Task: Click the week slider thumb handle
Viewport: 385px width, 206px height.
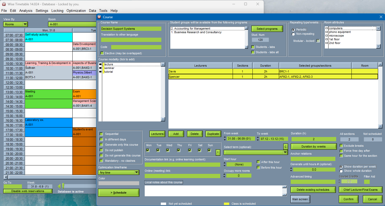Action: point(63,186)
